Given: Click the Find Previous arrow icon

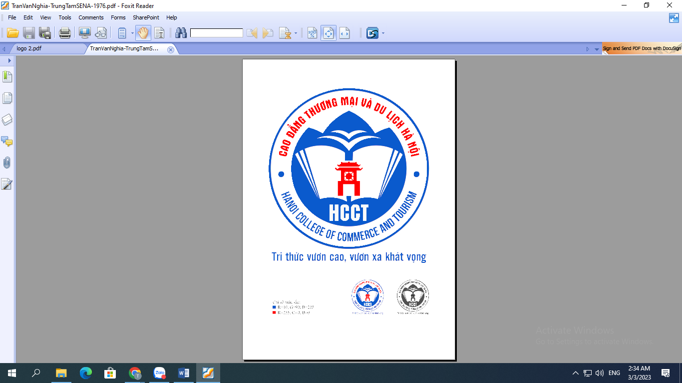Looking at the screenshot, I should point(252,33).
